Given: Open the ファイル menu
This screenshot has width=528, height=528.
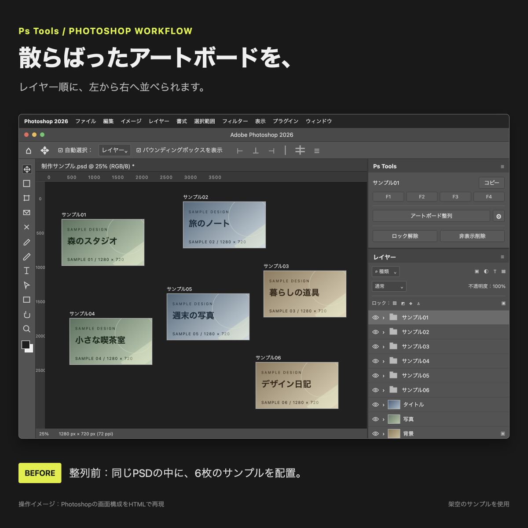Looking at the screenshot, I should (85, 121).
